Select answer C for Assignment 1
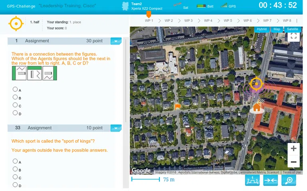Viewport: 307px width, 191px height. (x=15, y=105)
